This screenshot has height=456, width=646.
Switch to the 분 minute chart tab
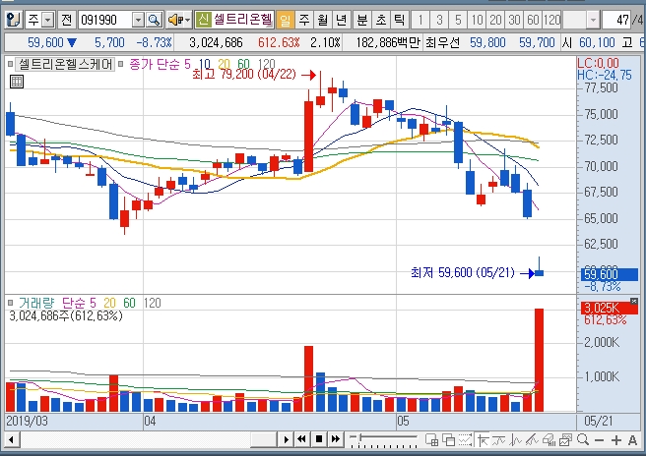[361, 20]
